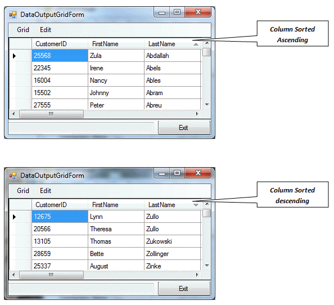334x305 pixels.
Task: Click descending sort arrow on LastName header
Action: (196, 205)
